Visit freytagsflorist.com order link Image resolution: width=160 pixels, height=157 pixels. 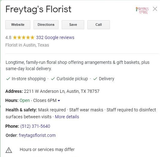(37, 135)
